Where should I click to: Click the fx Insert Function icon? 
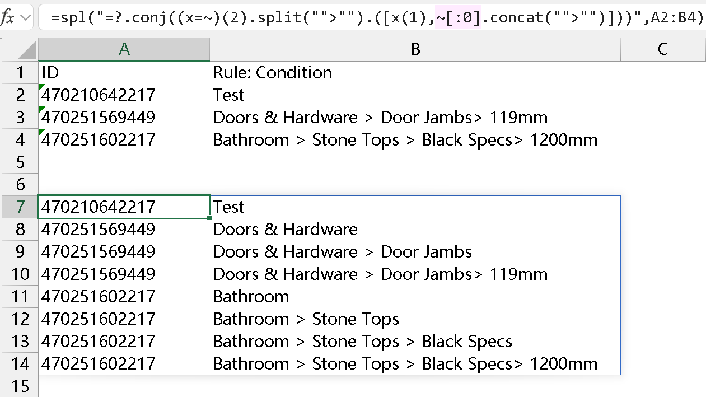[x=8, y=18]
